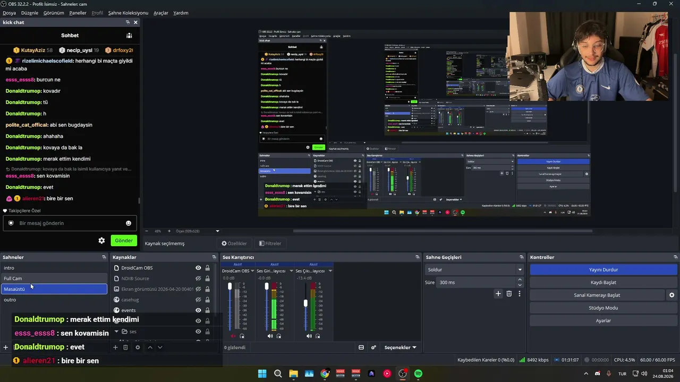This screenshot has height=382, width=680.
Task: Undock the Sahneler panel
Action: (x=104, y=257)
